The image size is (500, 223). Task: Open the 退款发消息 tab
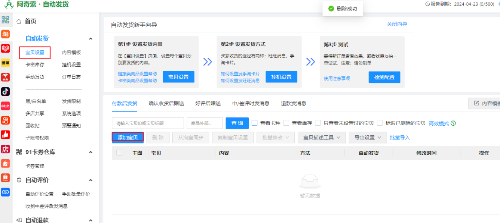coord(293,104)
